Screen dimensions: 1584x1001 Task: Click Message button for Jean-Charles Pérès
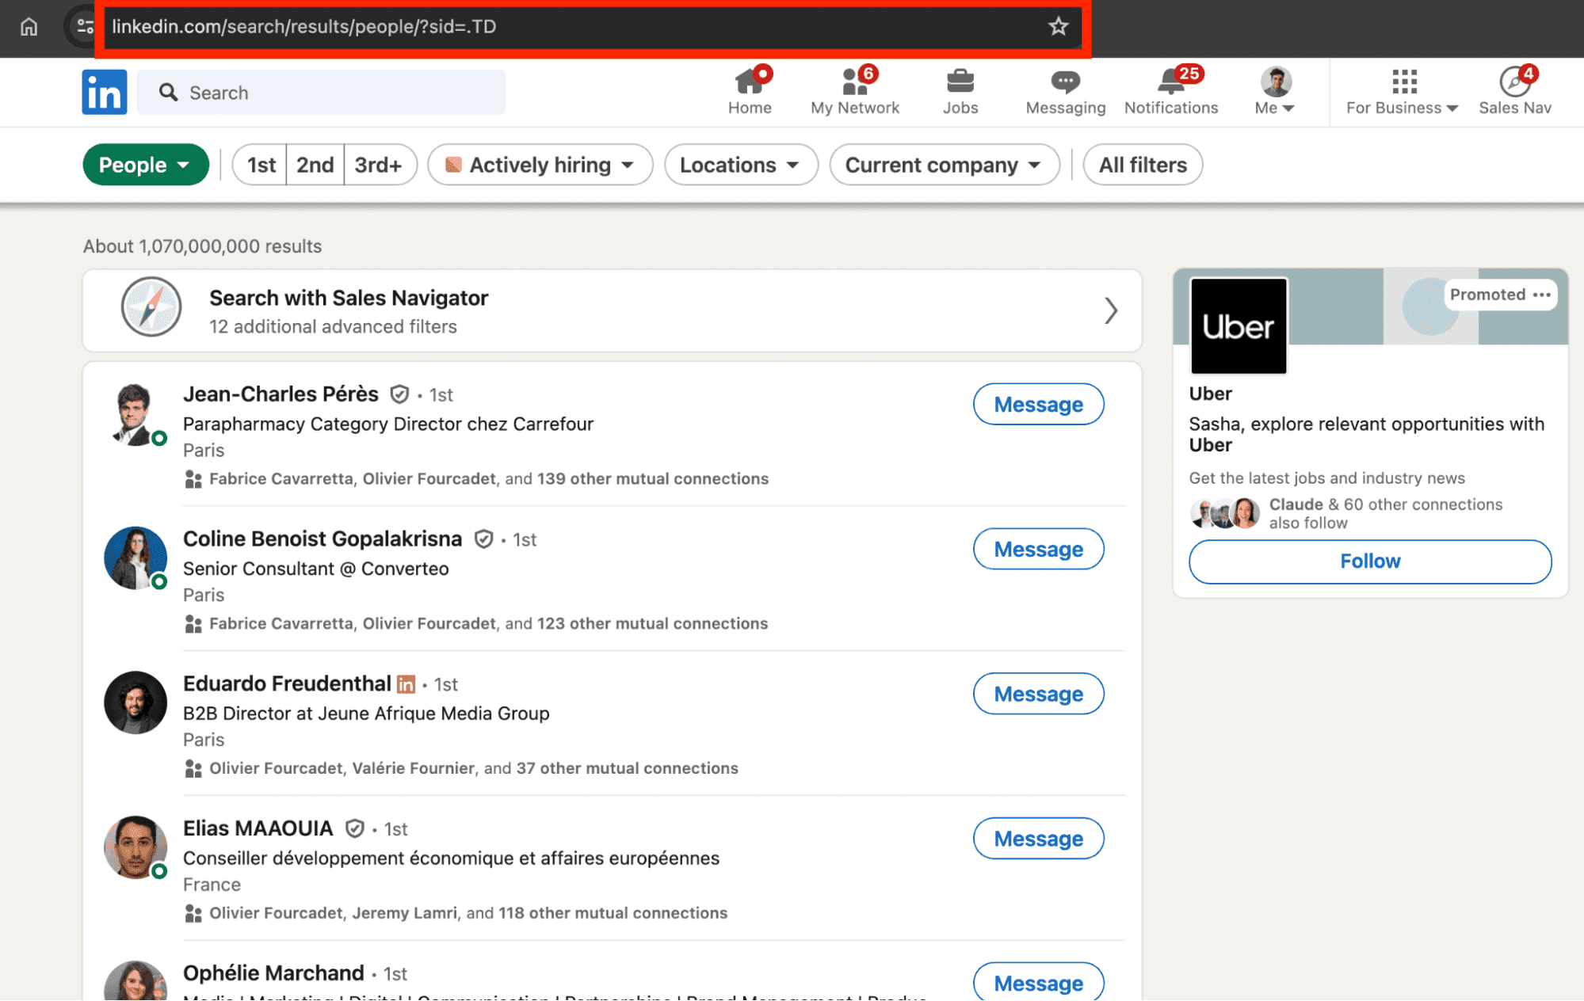(1038, 404)
